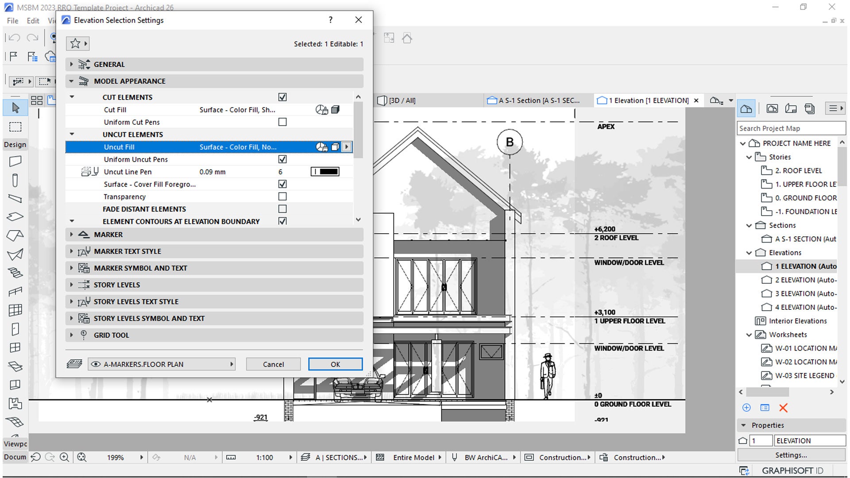Disable Surface - Cover Fill Foreground
This screenshot has width=850, height=478.
pyautogui.click(x=282, y=184)
